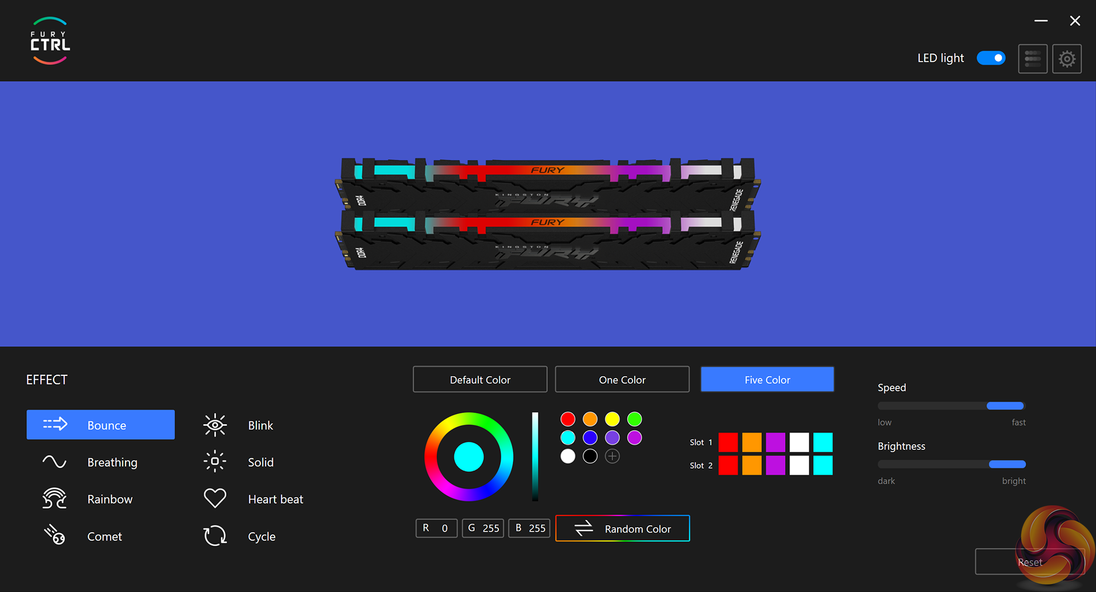
Task: Generate colors with Random Color button
Action: tap(622, 529)
